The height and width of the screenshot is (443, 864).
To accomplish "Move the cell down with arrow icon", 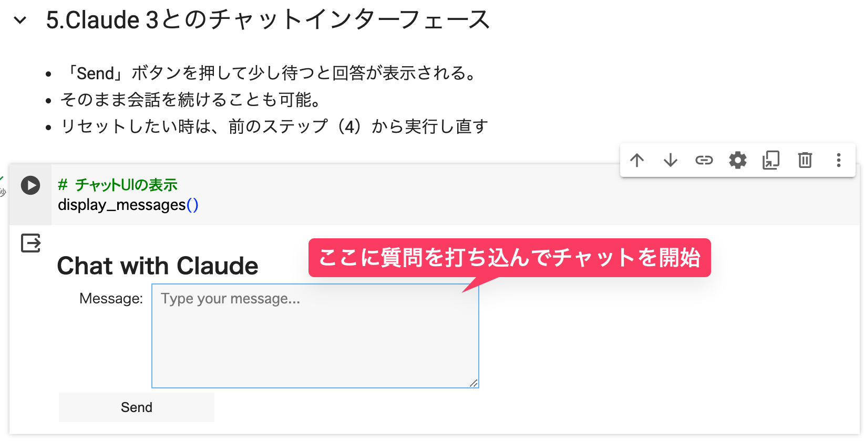I will [671, 160].
